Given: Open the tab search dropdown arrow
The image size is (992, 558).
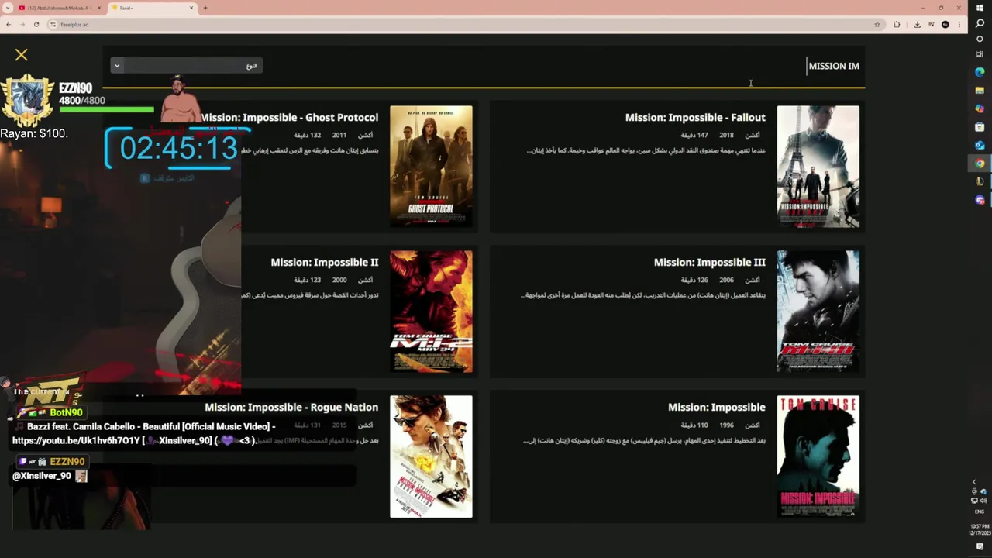Looking at the screenshot, I should pos(7,8).
